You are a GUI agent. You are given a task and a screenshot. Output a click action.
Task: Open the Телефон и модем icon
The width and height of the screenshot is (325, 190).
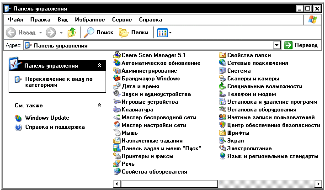(x=223, y=94)
